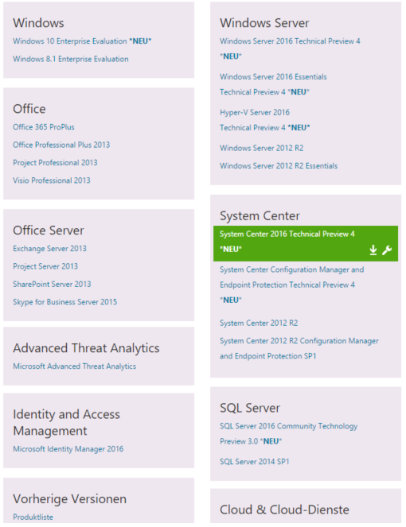Screen dimensions: 406x527
Task: Open Office Professional Plus 2013
Action: click(x=61, y=145)
